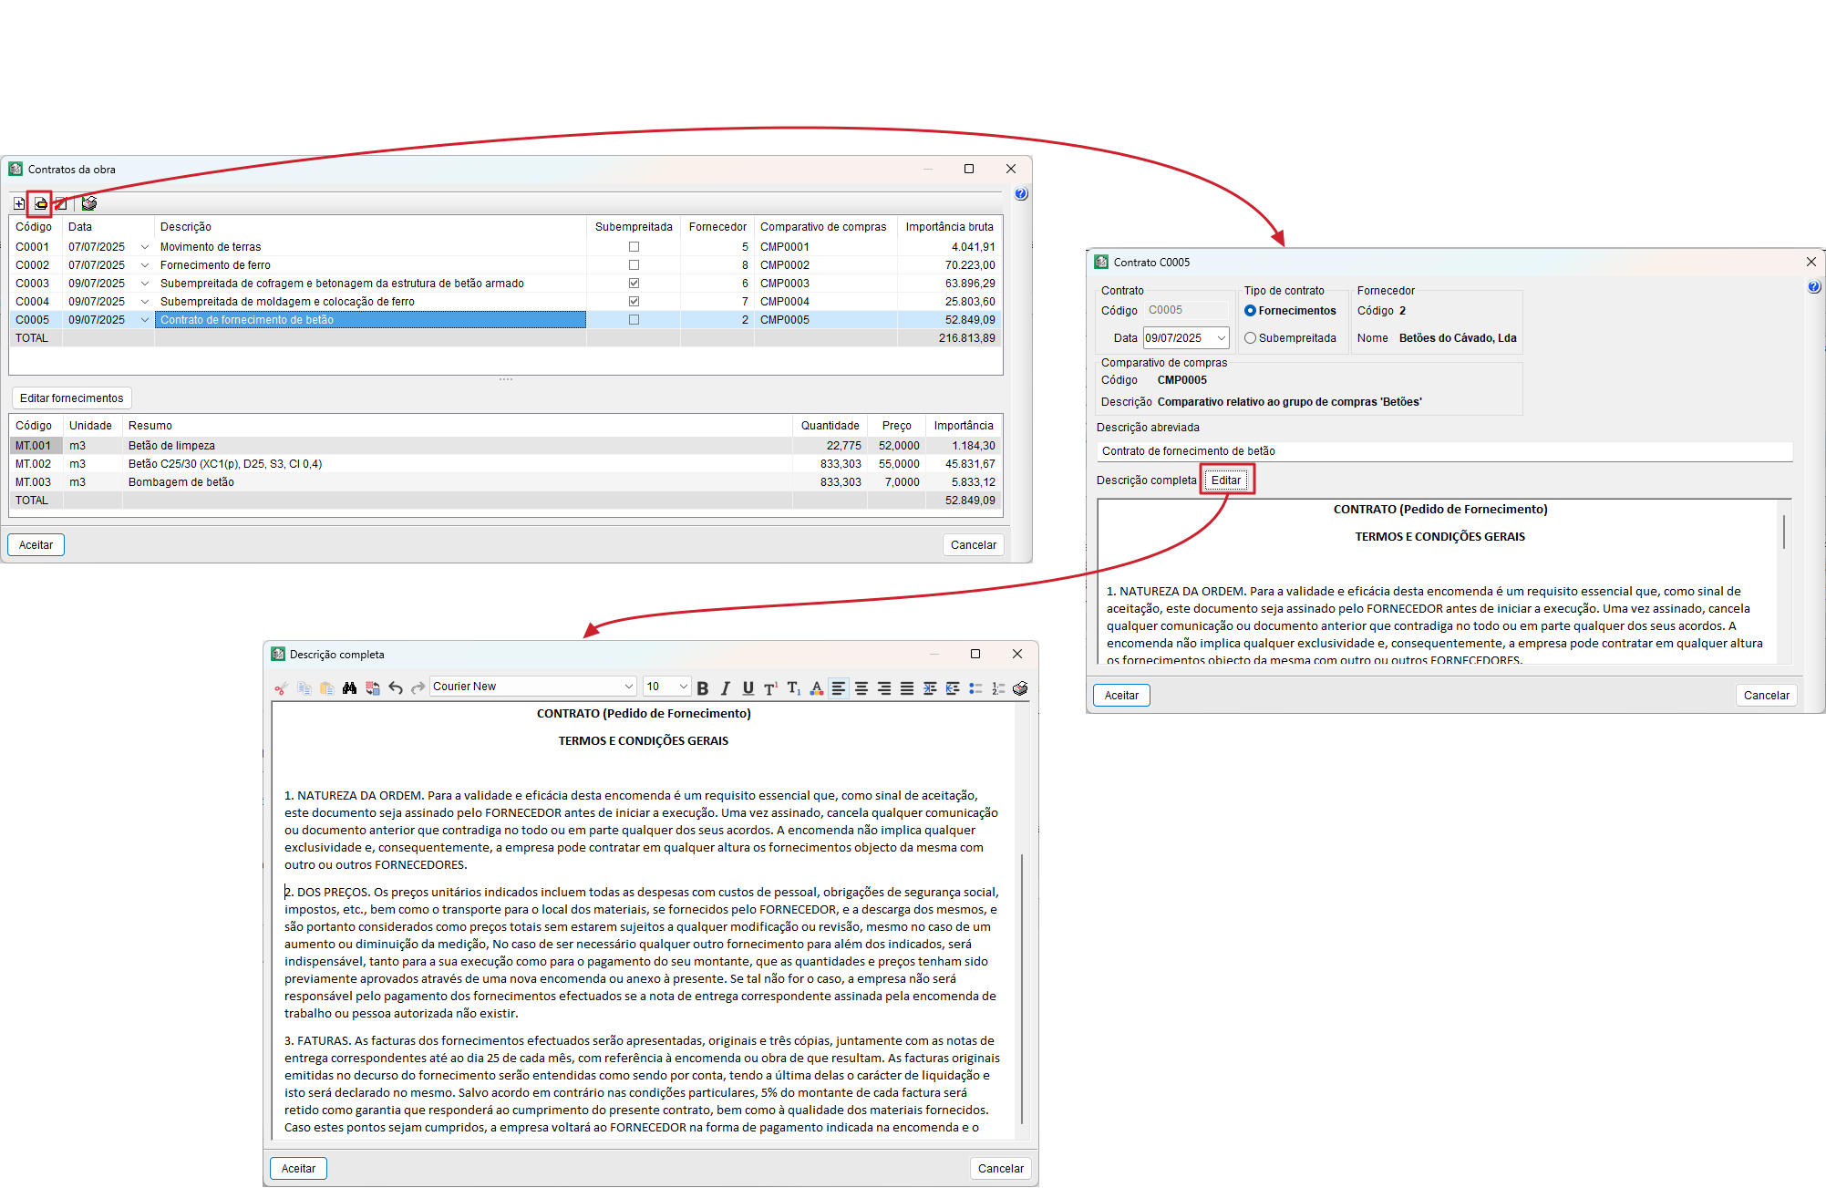Viewport: 1826px width, 1188px height.
Task: Click the edit contract pencil icon
Action: click(x=41, y=203)
